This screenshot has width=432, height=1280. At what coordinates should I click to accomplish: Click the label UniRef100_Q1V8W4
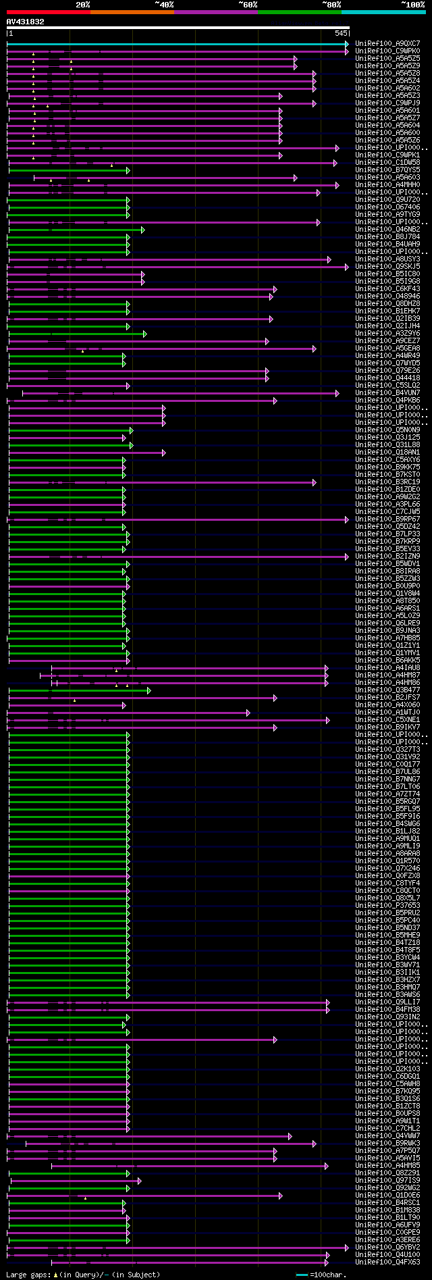click(x=387, y=594)
